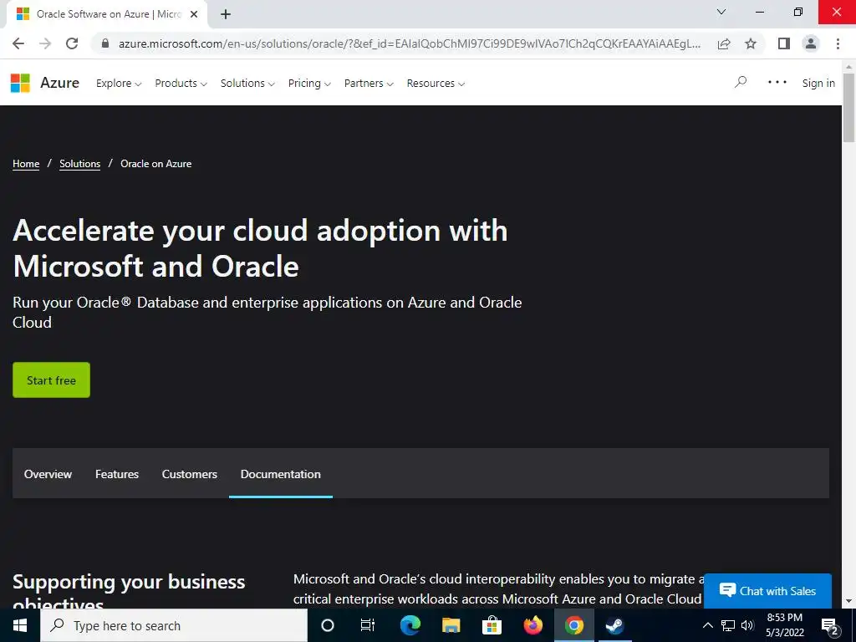Screen dimensions: 856x642
Task: Open Task View on taskbar
Action: click(x=368, y=625)
